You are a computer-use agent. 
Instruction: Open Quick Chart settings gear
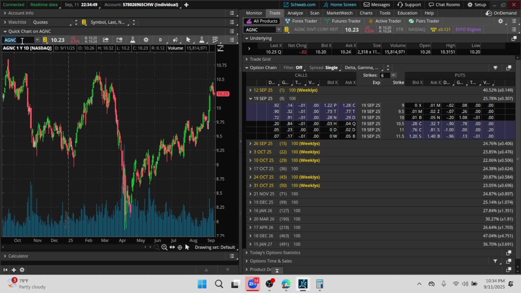click(x=146, y=40)
